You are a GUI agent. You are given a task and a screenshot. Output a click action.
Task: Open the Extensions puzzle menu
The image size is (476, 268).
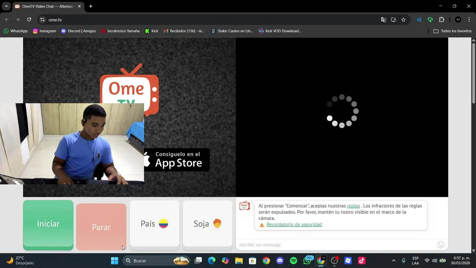442,20
